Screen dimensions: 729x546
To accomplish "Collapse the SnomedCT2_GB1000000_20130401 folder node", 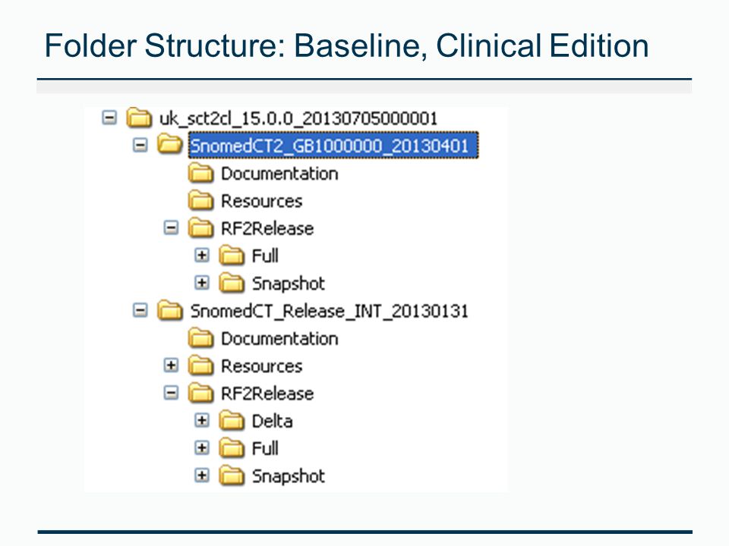I will tap(140, 145).
